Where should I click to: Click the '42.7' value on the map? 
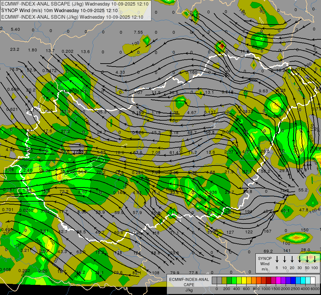coord(63,231)
